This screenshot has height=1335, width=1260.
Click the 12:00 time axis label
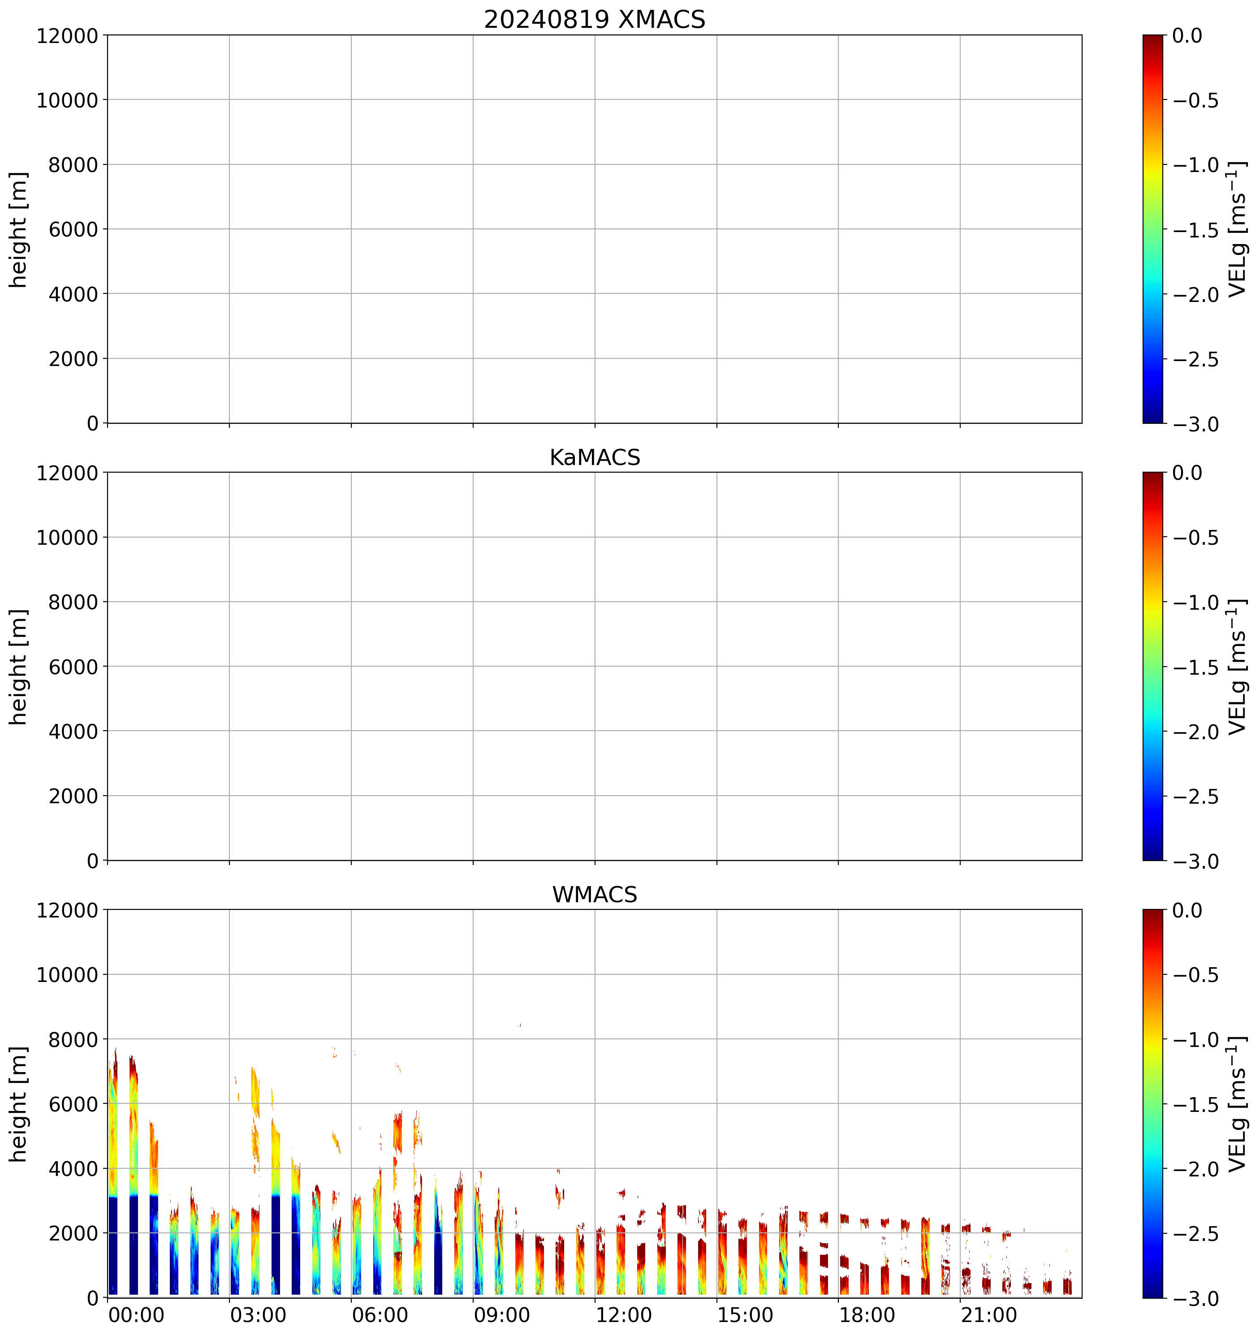point(623,1315)
